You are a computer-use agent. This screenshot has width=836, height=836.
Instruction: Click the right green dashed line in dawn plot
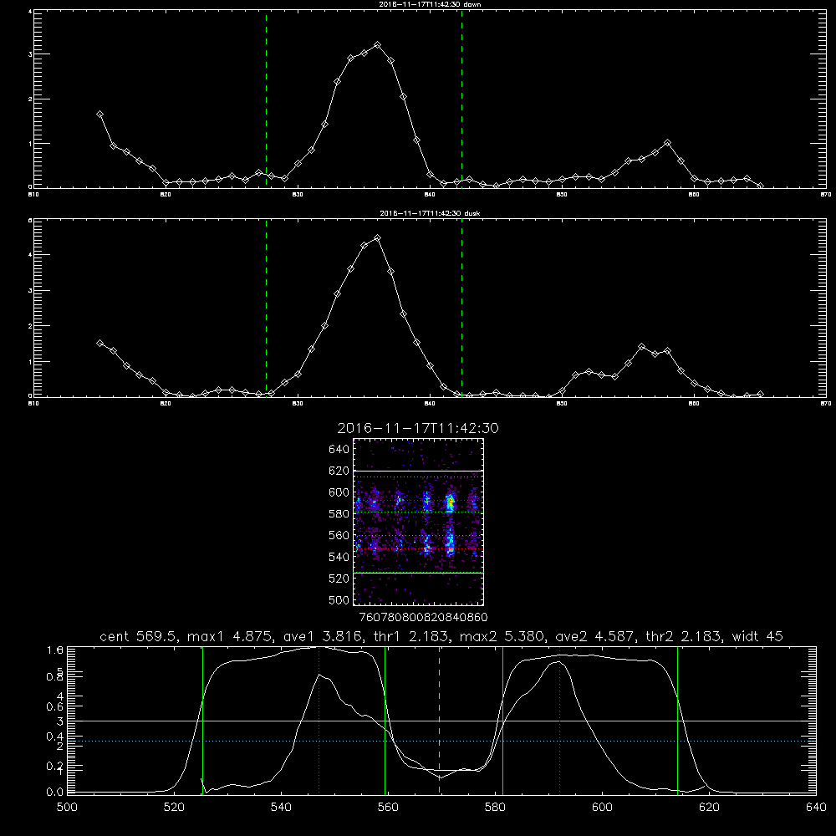(461, 99)
